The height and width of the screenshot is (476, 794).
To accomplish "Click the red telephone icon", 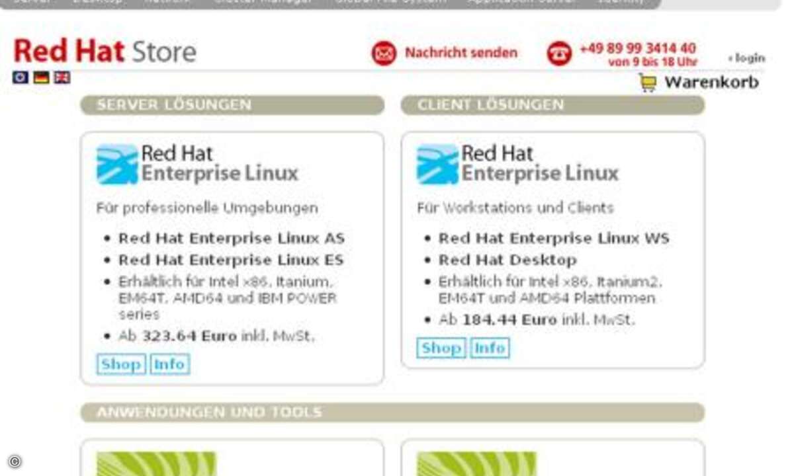I will point(559,53).
